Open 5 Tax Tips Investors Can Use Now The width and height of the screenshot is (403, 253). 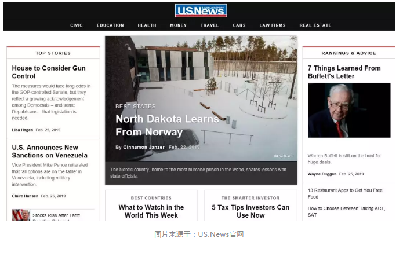250,211
